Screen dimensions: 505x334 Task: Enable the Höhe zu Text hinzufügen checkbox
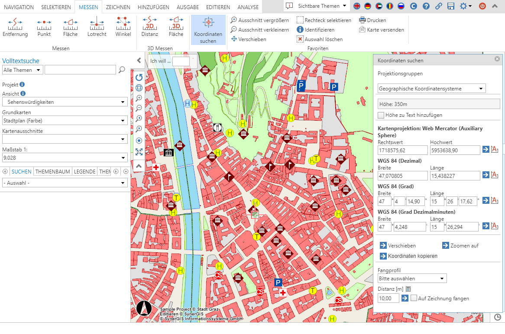380,115
